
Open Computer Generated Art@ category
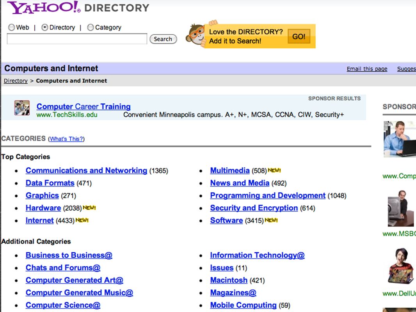[74, 280]
